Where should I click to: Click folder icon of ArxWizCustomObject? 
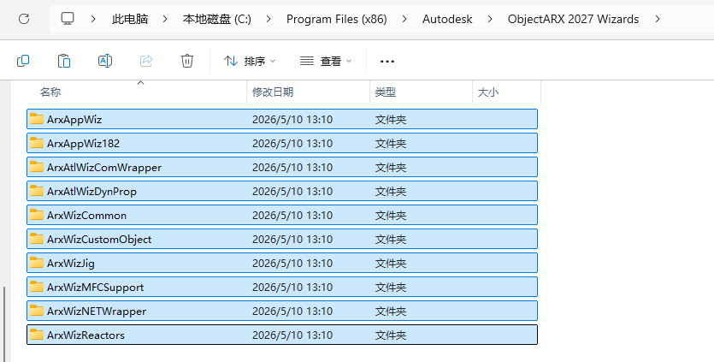coord(37,239)
